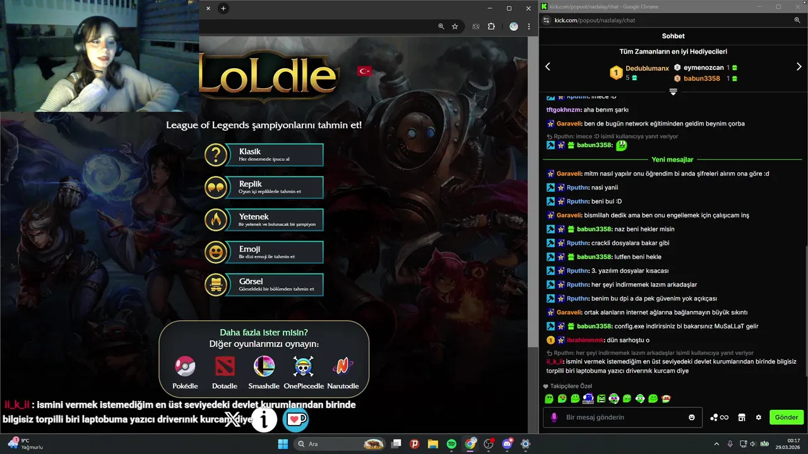Screen dimensions: 808x454
Task: Open Pokédle via the Pokéball icon
Action: click(x=185, y=366)
